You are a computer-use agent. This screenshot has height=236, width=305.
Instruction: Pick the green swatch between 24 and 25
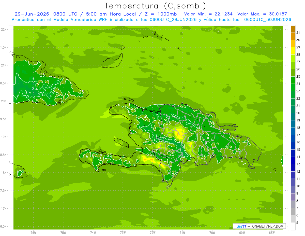(293, 80)
